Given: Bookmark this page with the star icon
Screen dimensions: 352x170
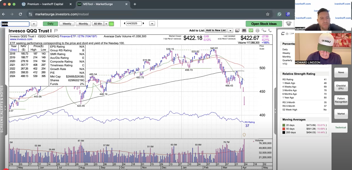Looking at the screenshot, I should tap(268, 14).
